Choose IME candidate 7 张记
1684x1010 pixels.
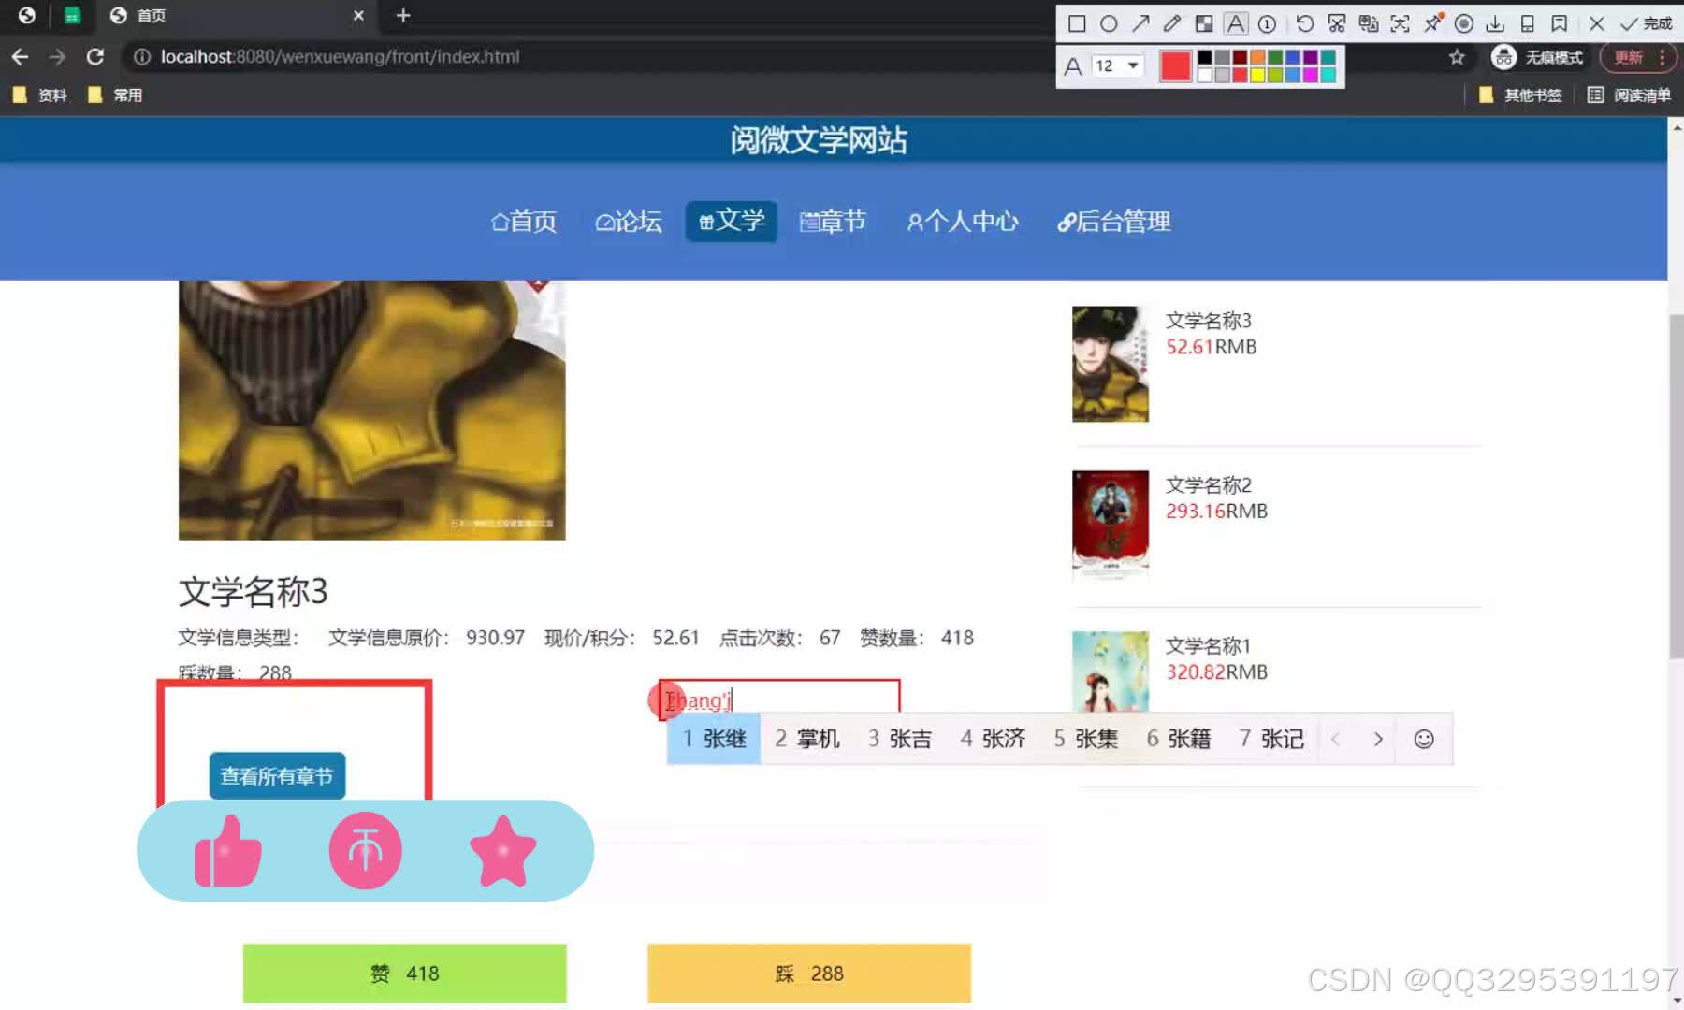[x=1271, y=739]
